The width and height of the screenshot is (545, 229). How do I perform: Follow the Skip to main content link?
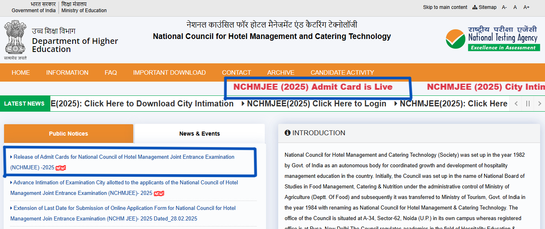[x=445, y=7]
